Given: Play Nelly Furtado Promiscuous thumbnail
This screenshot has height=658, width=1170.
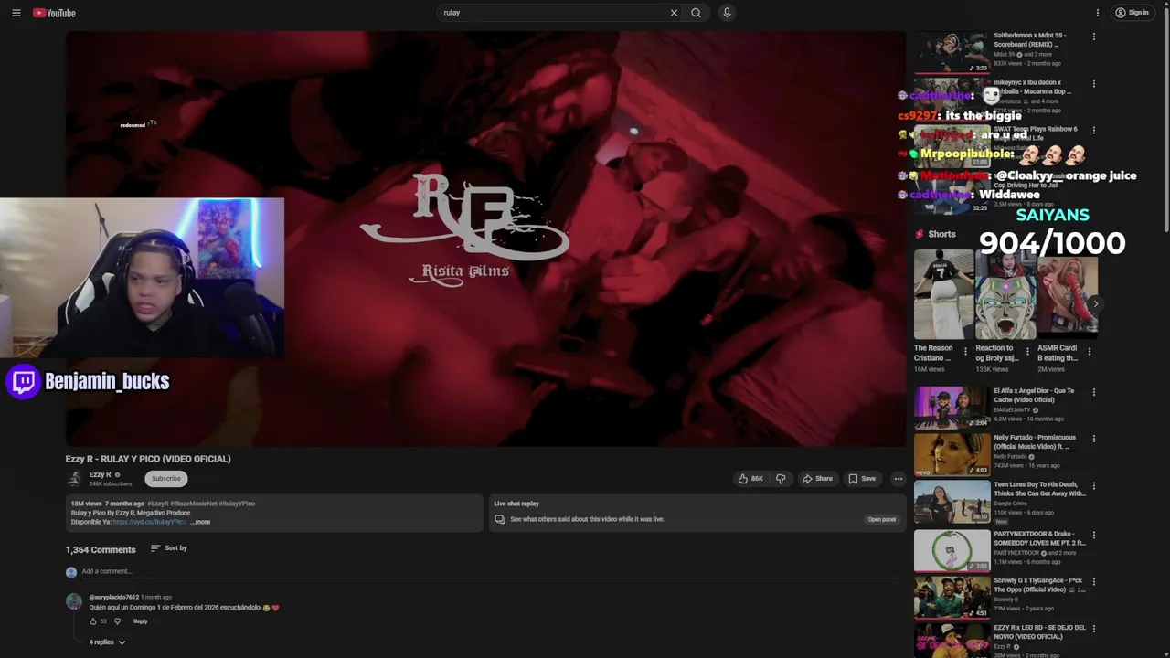Looking at the screenshot, I should pyautogui.click(x=952, y=454).
